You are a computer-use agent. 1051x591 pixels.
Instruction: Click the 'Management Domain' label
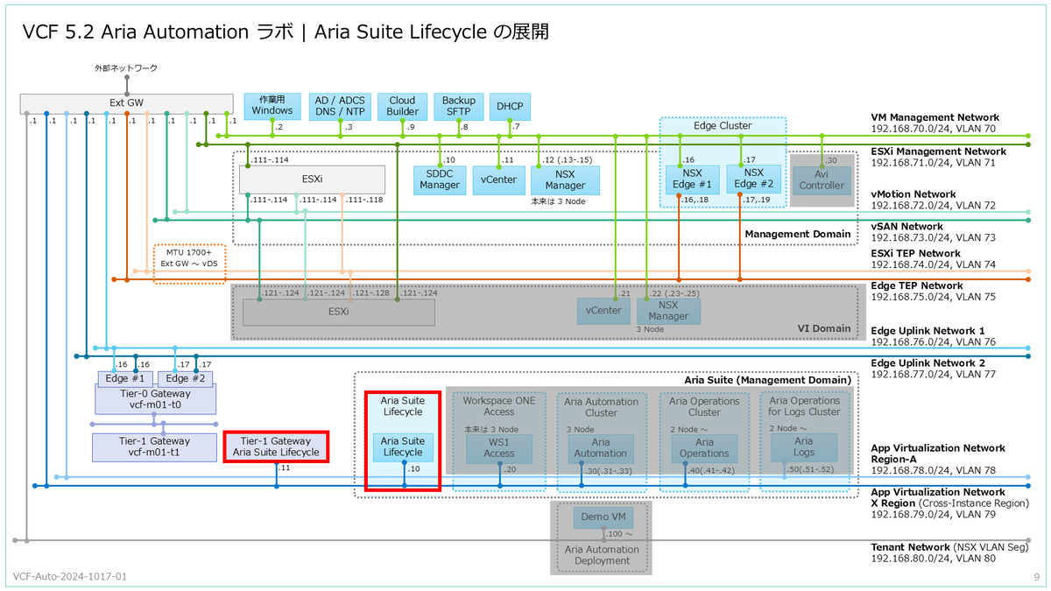pos(797,234)
